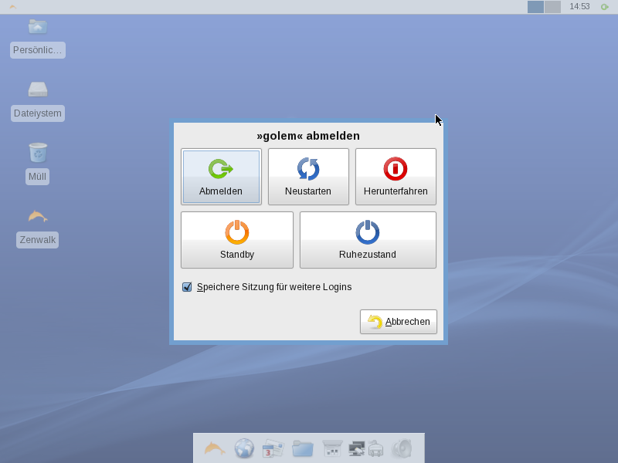
Task: Toggle Speichere Sitzung für weitere Logins checkbox
Action: 187,287
